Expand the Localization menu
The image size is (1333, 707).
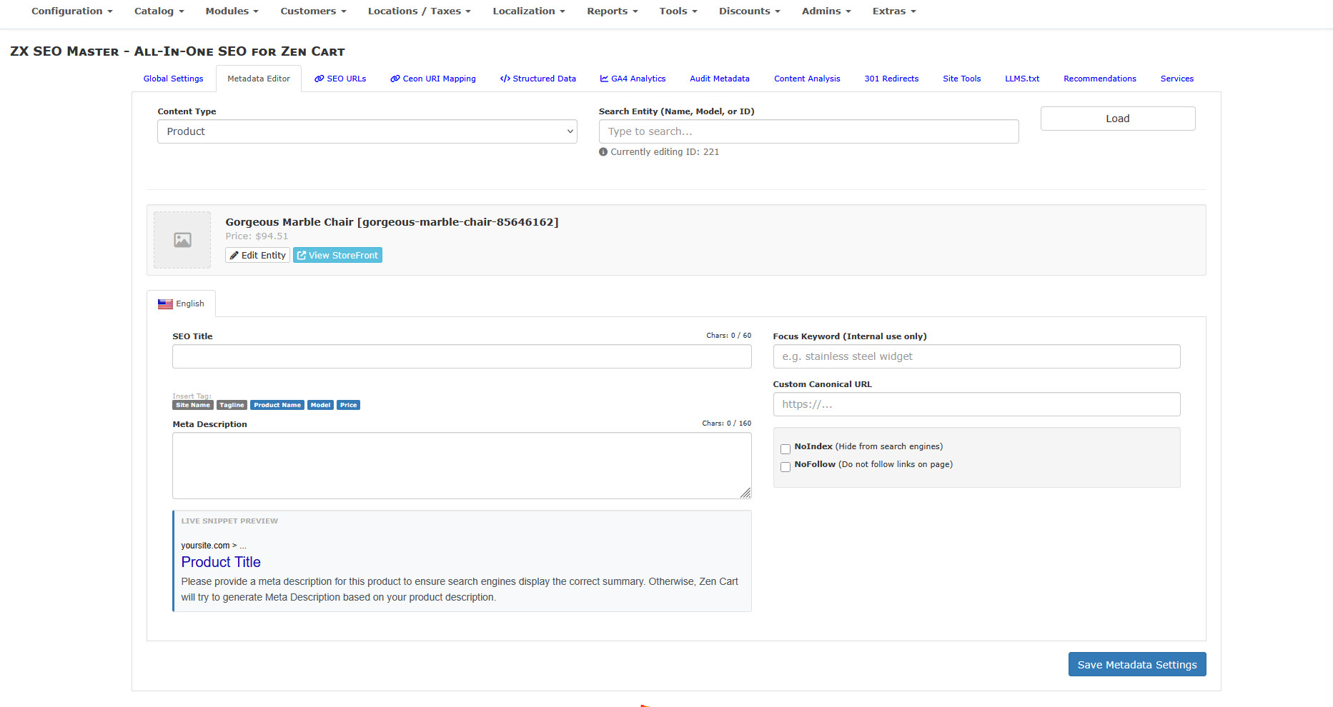(528, 11)
